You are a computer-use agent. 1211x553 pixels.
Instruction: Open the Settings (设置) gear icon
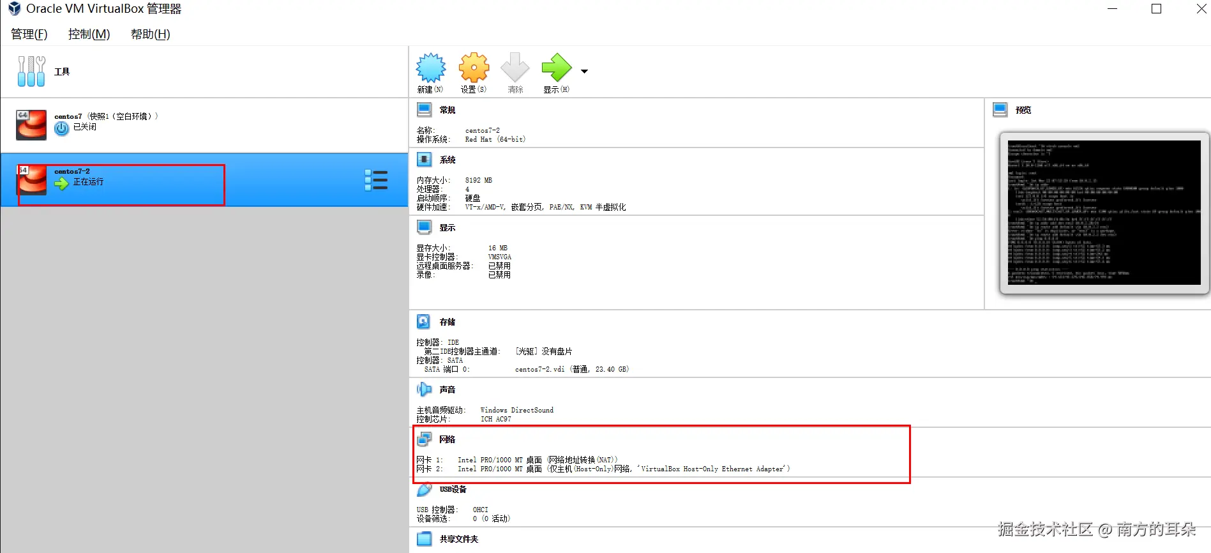[474, 68]
